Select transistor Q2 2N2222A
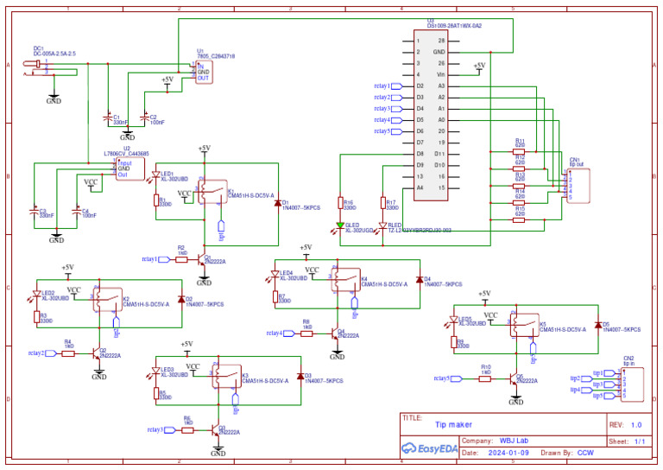This screenshot has width=663, height=470. [x=97, y=353]
